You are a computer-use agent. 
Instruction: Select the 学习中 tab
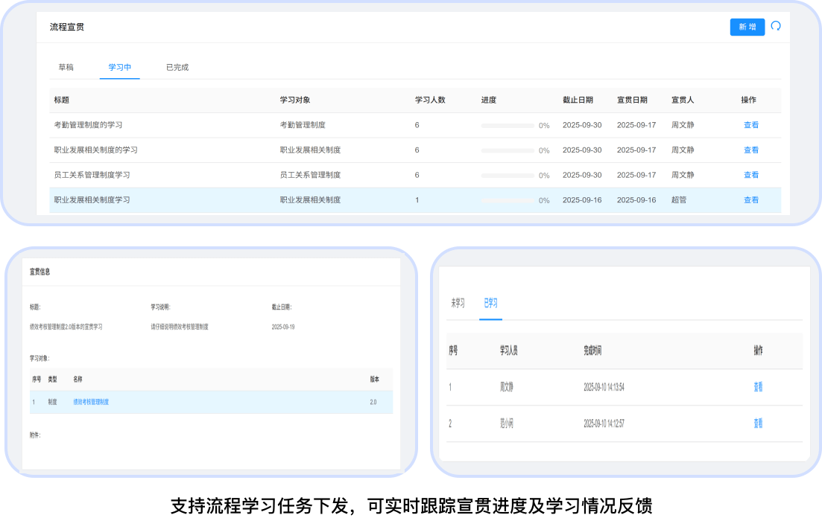(119, 67)
